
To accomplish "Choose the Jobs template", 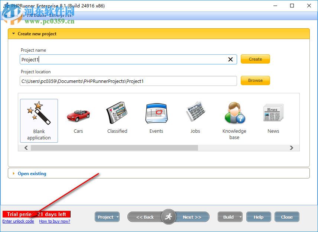I will coord(195,115).
